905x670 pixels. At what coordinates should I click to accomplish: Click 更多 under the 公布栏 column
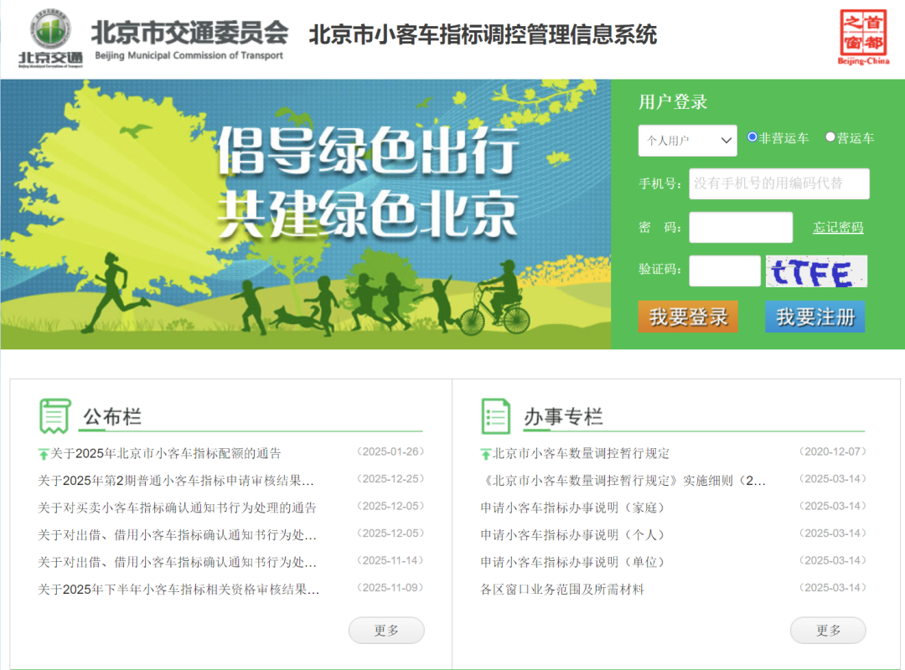(x=386, y=630)
